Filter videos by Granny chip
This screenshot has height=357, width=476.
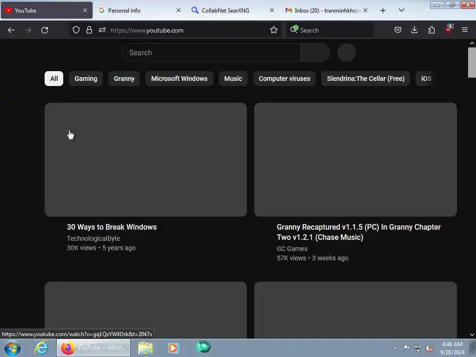point(124,79)
